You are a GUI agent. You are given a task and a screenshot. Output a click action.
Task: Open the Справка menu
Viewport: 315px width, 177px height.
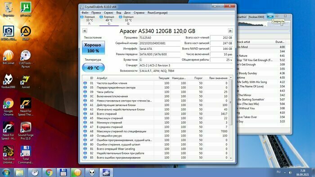139,13
